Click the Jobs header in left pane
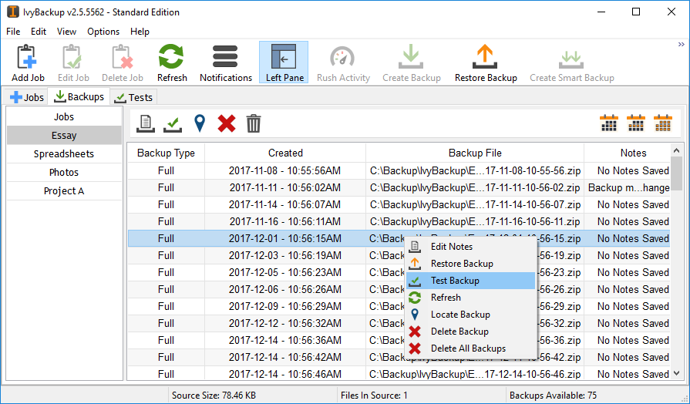 64,116
